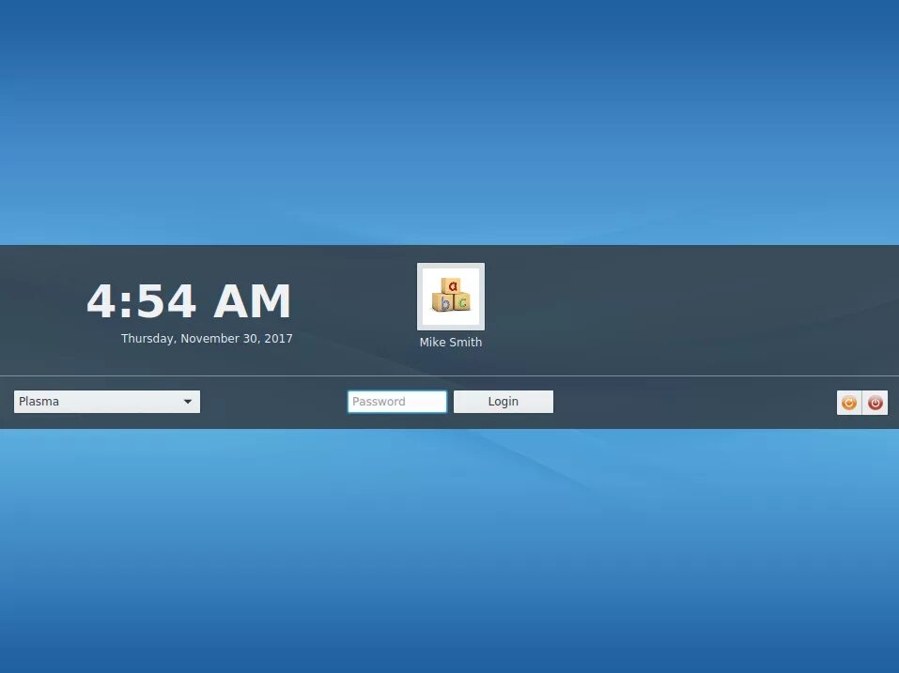Click the orange reboot icon
This screenshot has height=673, width=899.
point(849,403)
